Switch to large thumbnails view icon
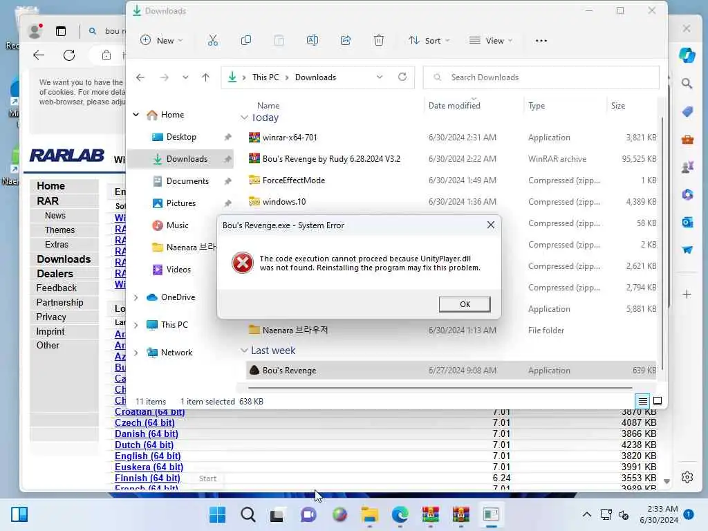This screenshot has height=531, width=708. coord(658,401)
